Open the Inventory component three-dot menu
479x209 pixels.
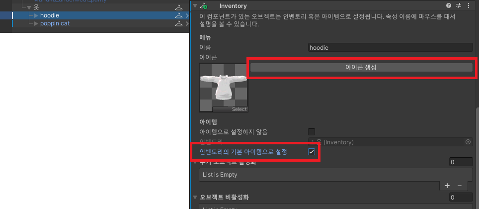pos(468,6)
